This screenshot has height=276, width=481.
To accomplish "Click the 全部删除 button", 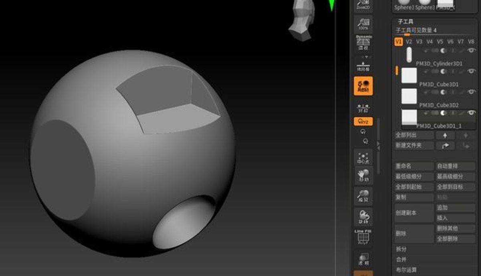I will 455,239.
